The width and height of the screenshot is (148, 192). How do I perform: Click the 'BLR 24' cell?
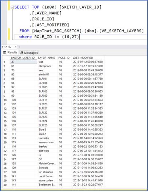(47, 121)
